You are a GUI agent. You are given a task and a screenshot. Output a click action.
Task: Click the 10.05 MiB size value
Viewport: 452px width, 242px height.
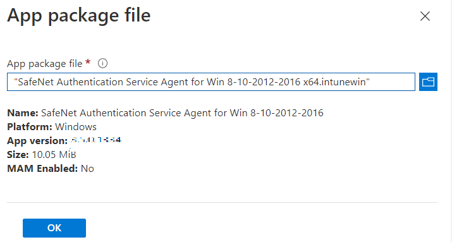click(54, 155)
